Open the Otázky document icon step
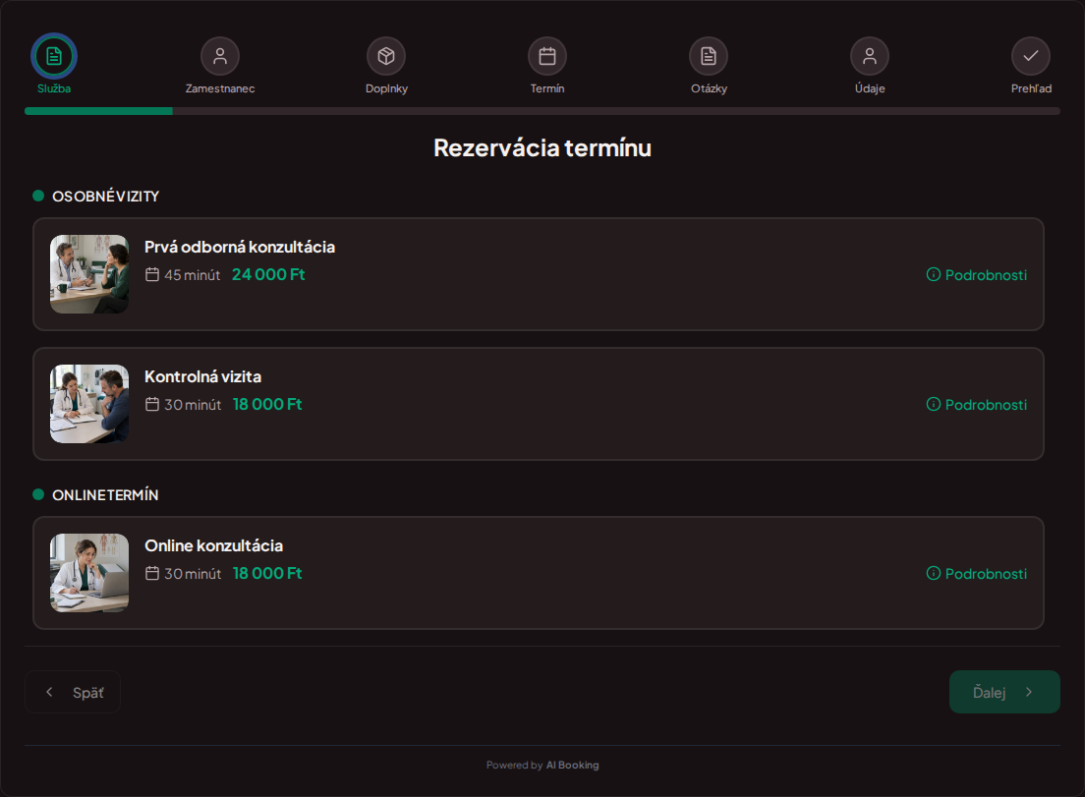This screenshot has height=797, width=1085. tap(709, 56)
